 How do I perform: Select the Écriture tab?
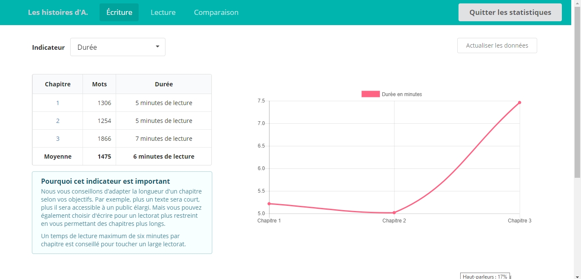point(119,12)
